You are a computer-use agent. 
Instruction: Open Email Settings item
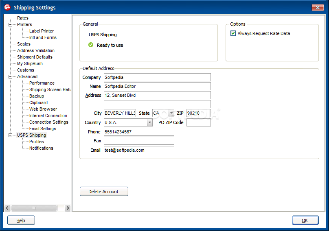click(43, 129)
